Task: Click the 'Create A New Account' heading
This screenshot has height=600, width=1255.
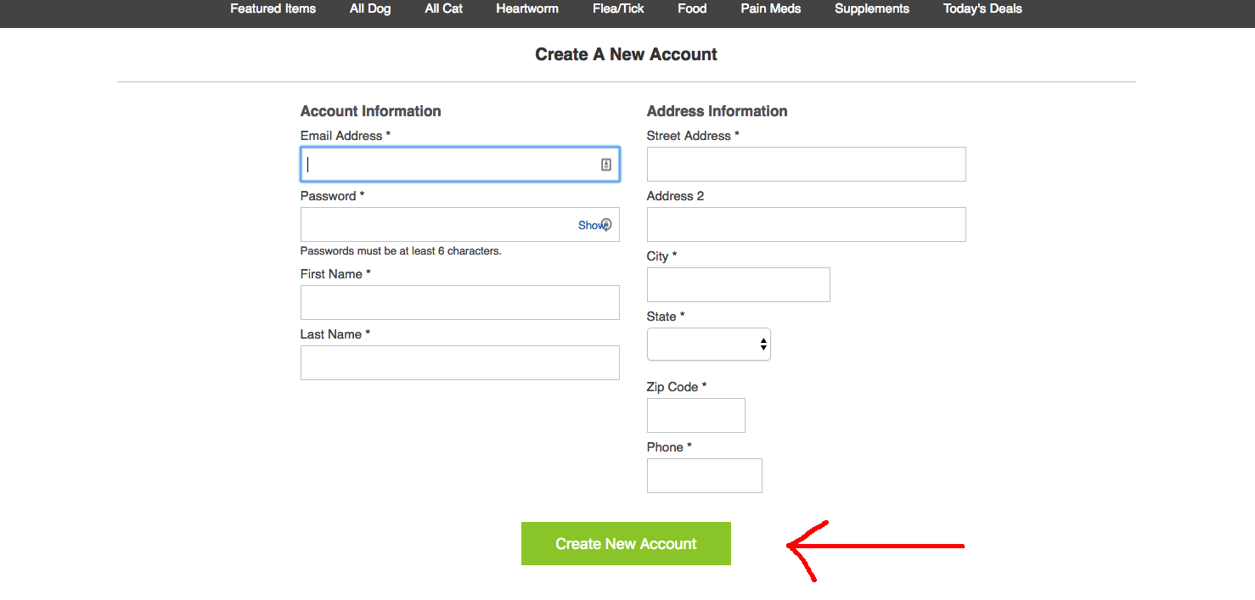Action: [626, 54]
